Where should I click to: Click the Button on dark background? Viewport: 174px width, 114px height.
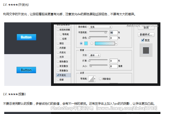click(26, 37)
